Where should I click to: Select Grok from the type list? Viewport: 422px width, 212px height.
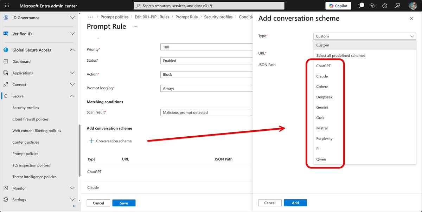(x=365, y=118)
